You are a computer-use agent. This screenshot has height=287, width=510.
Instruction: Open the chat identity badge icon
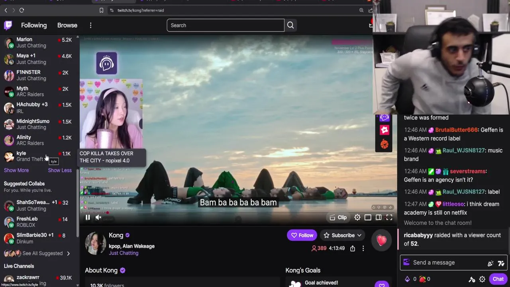coord(406,262)
